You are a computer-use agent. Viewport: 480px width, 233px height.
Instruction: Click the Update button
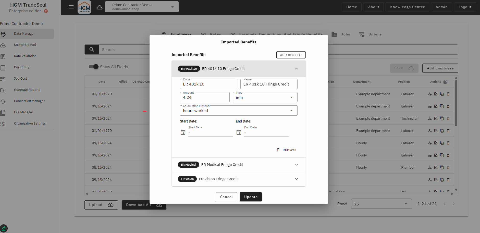coord(251,197)
